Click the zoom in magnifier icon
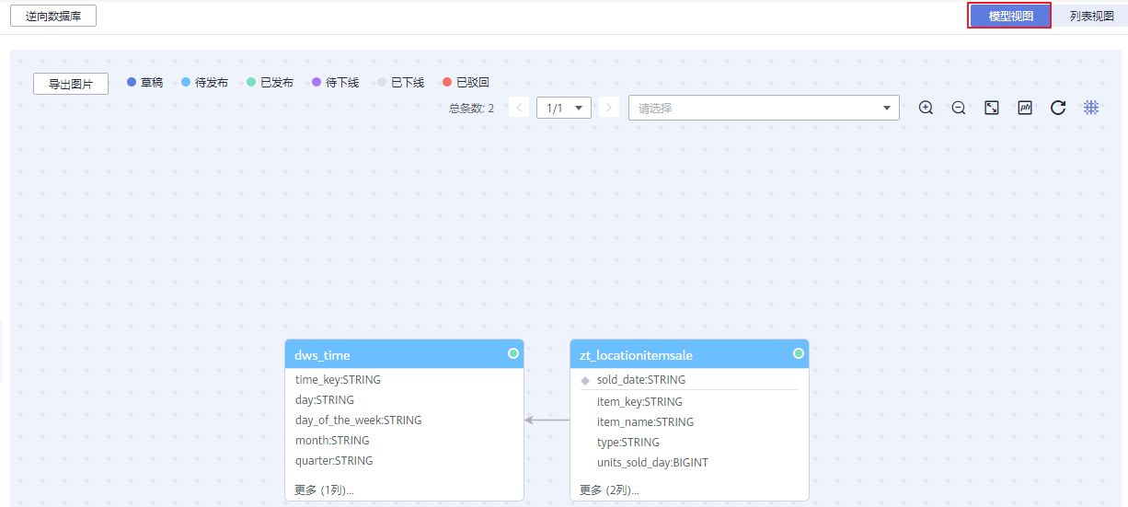Viewport: 1128px width, 507px height. 926,108
